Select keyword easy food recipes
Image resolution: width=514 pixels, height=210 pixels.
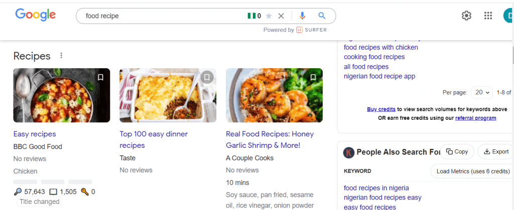pos(370,207)
